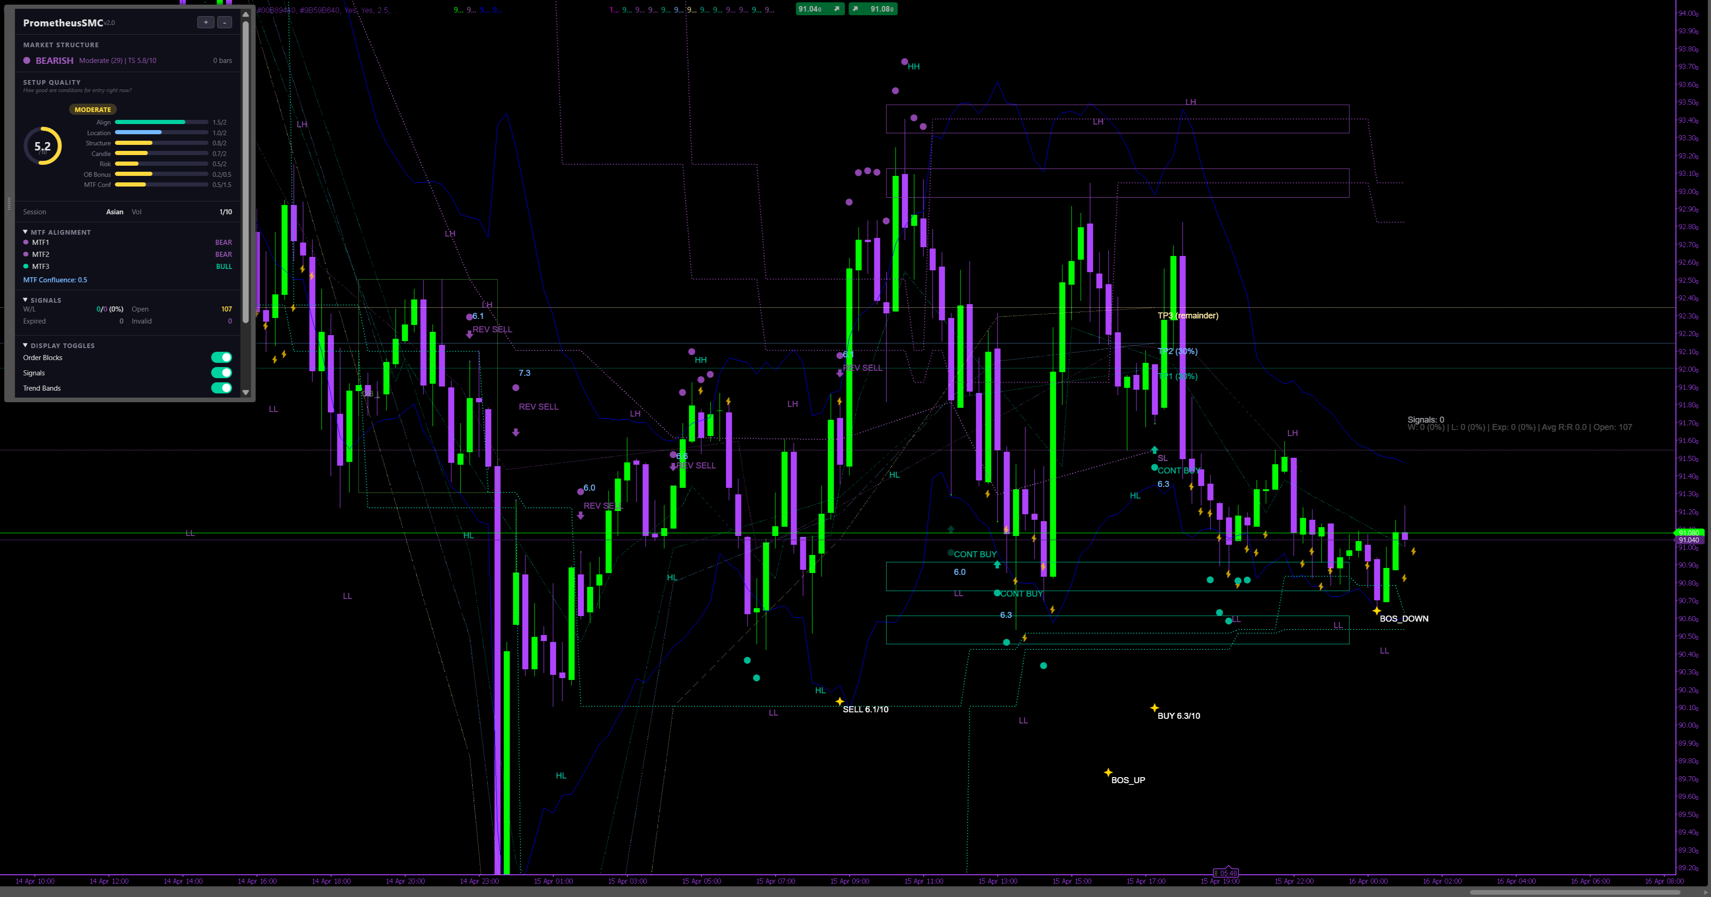Image resolution: width=1711 pixels, height=897 pixels.
Task: Click the BOS_UP star marker
Action: 1108,772
